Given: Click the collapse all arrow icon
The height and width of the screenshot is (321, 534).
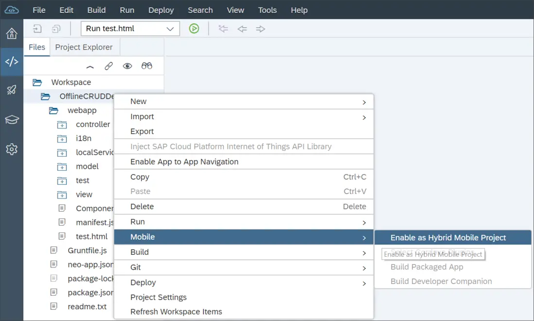Looking at the screenshot, I should click(x=90, y=66).
